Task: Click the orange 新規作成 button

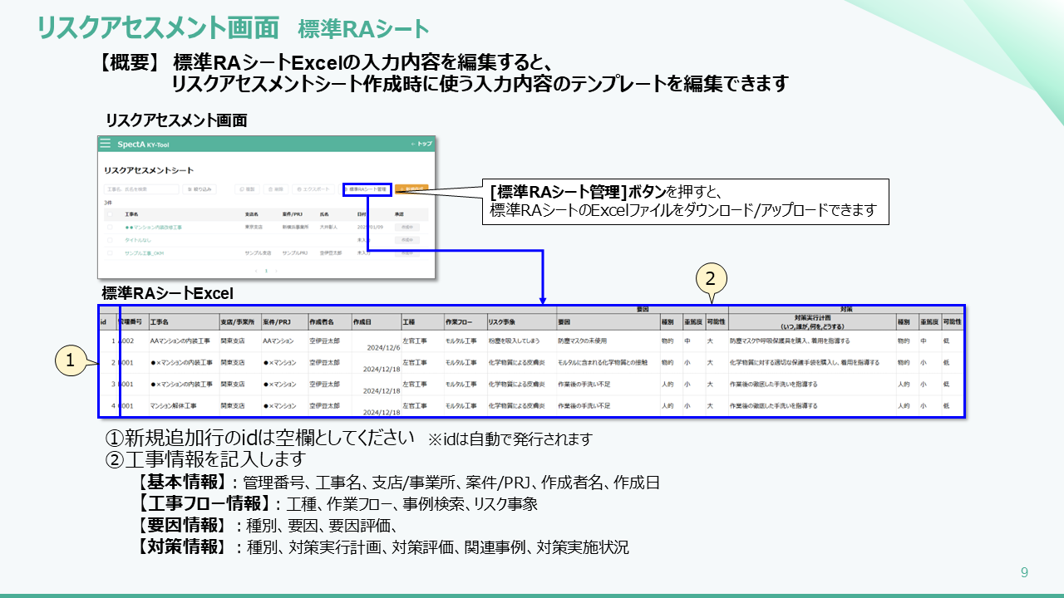Action: coord(411,189)
